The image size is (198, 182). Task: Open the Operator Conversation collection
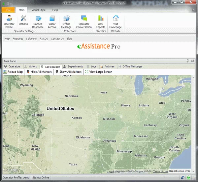tap(84, 21)
